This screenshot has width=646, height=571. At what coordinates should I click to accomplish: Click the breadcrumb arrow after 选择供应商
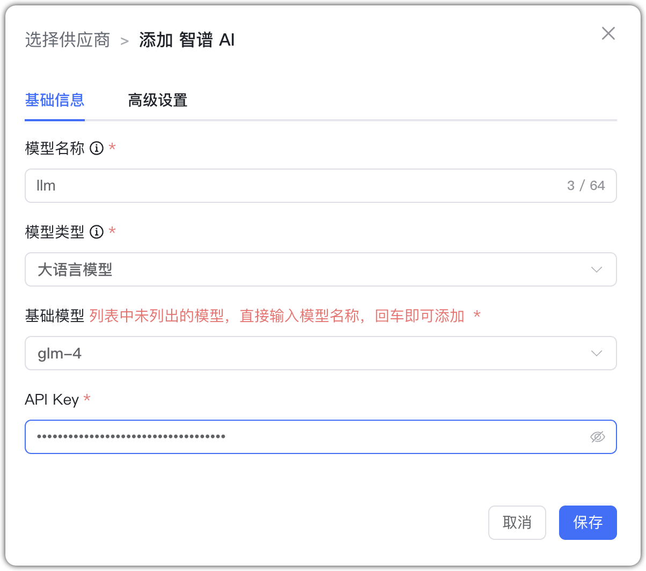point(124,40)
